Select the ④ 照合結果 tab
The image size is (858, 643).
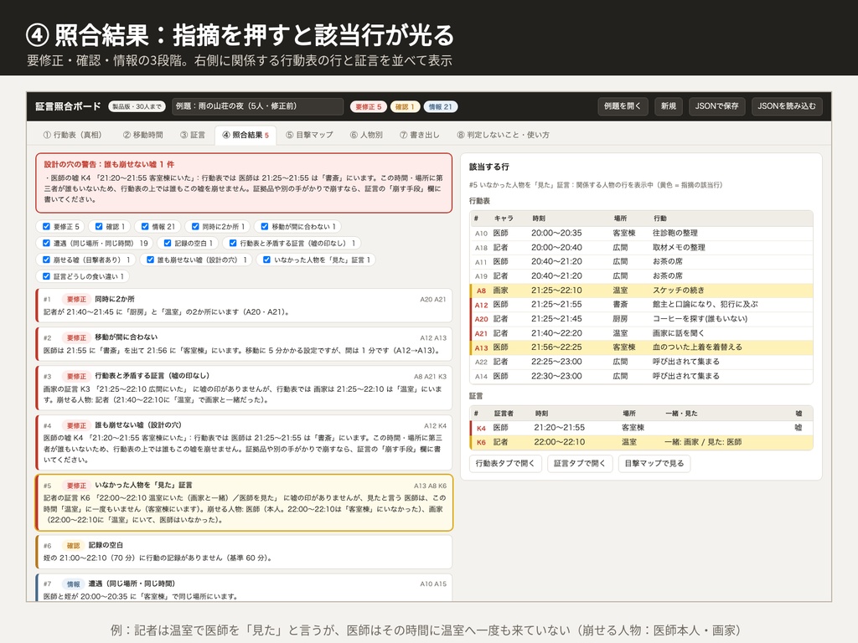click(x=246, y=135)
